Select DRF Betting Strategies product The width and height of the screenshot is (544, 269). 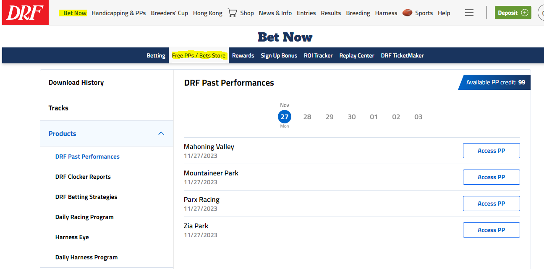coord(86,197)
